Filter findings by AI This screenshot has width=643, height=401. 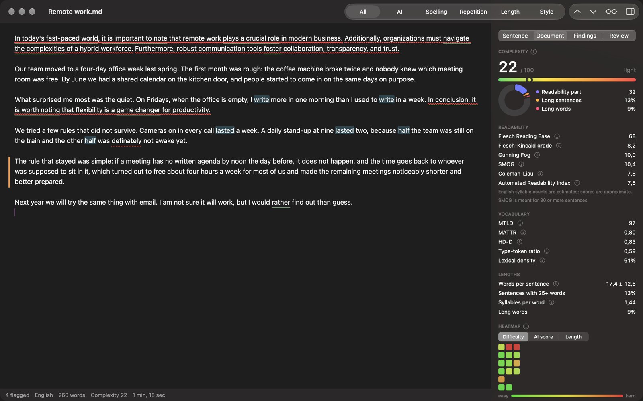point(399,12)
